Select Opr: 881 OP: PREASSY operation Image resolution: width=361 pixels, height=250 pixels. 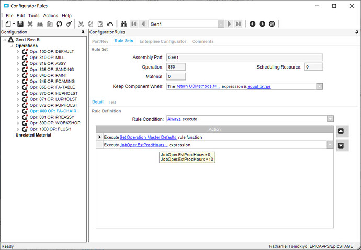tap(52, 117)
